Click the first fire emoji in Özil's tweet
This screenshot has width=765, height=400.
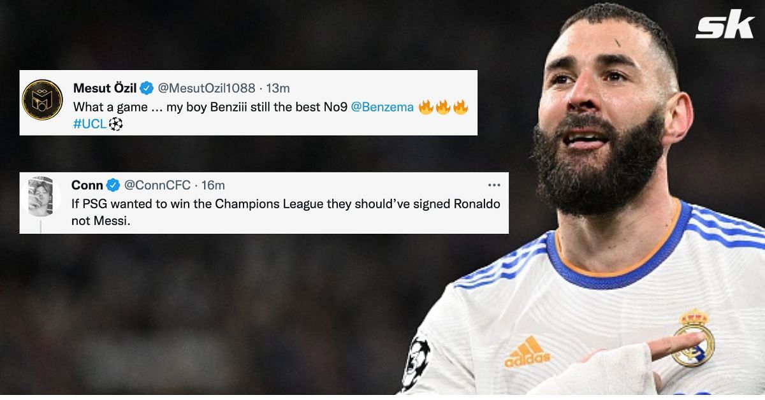click(x=426, y=107)
